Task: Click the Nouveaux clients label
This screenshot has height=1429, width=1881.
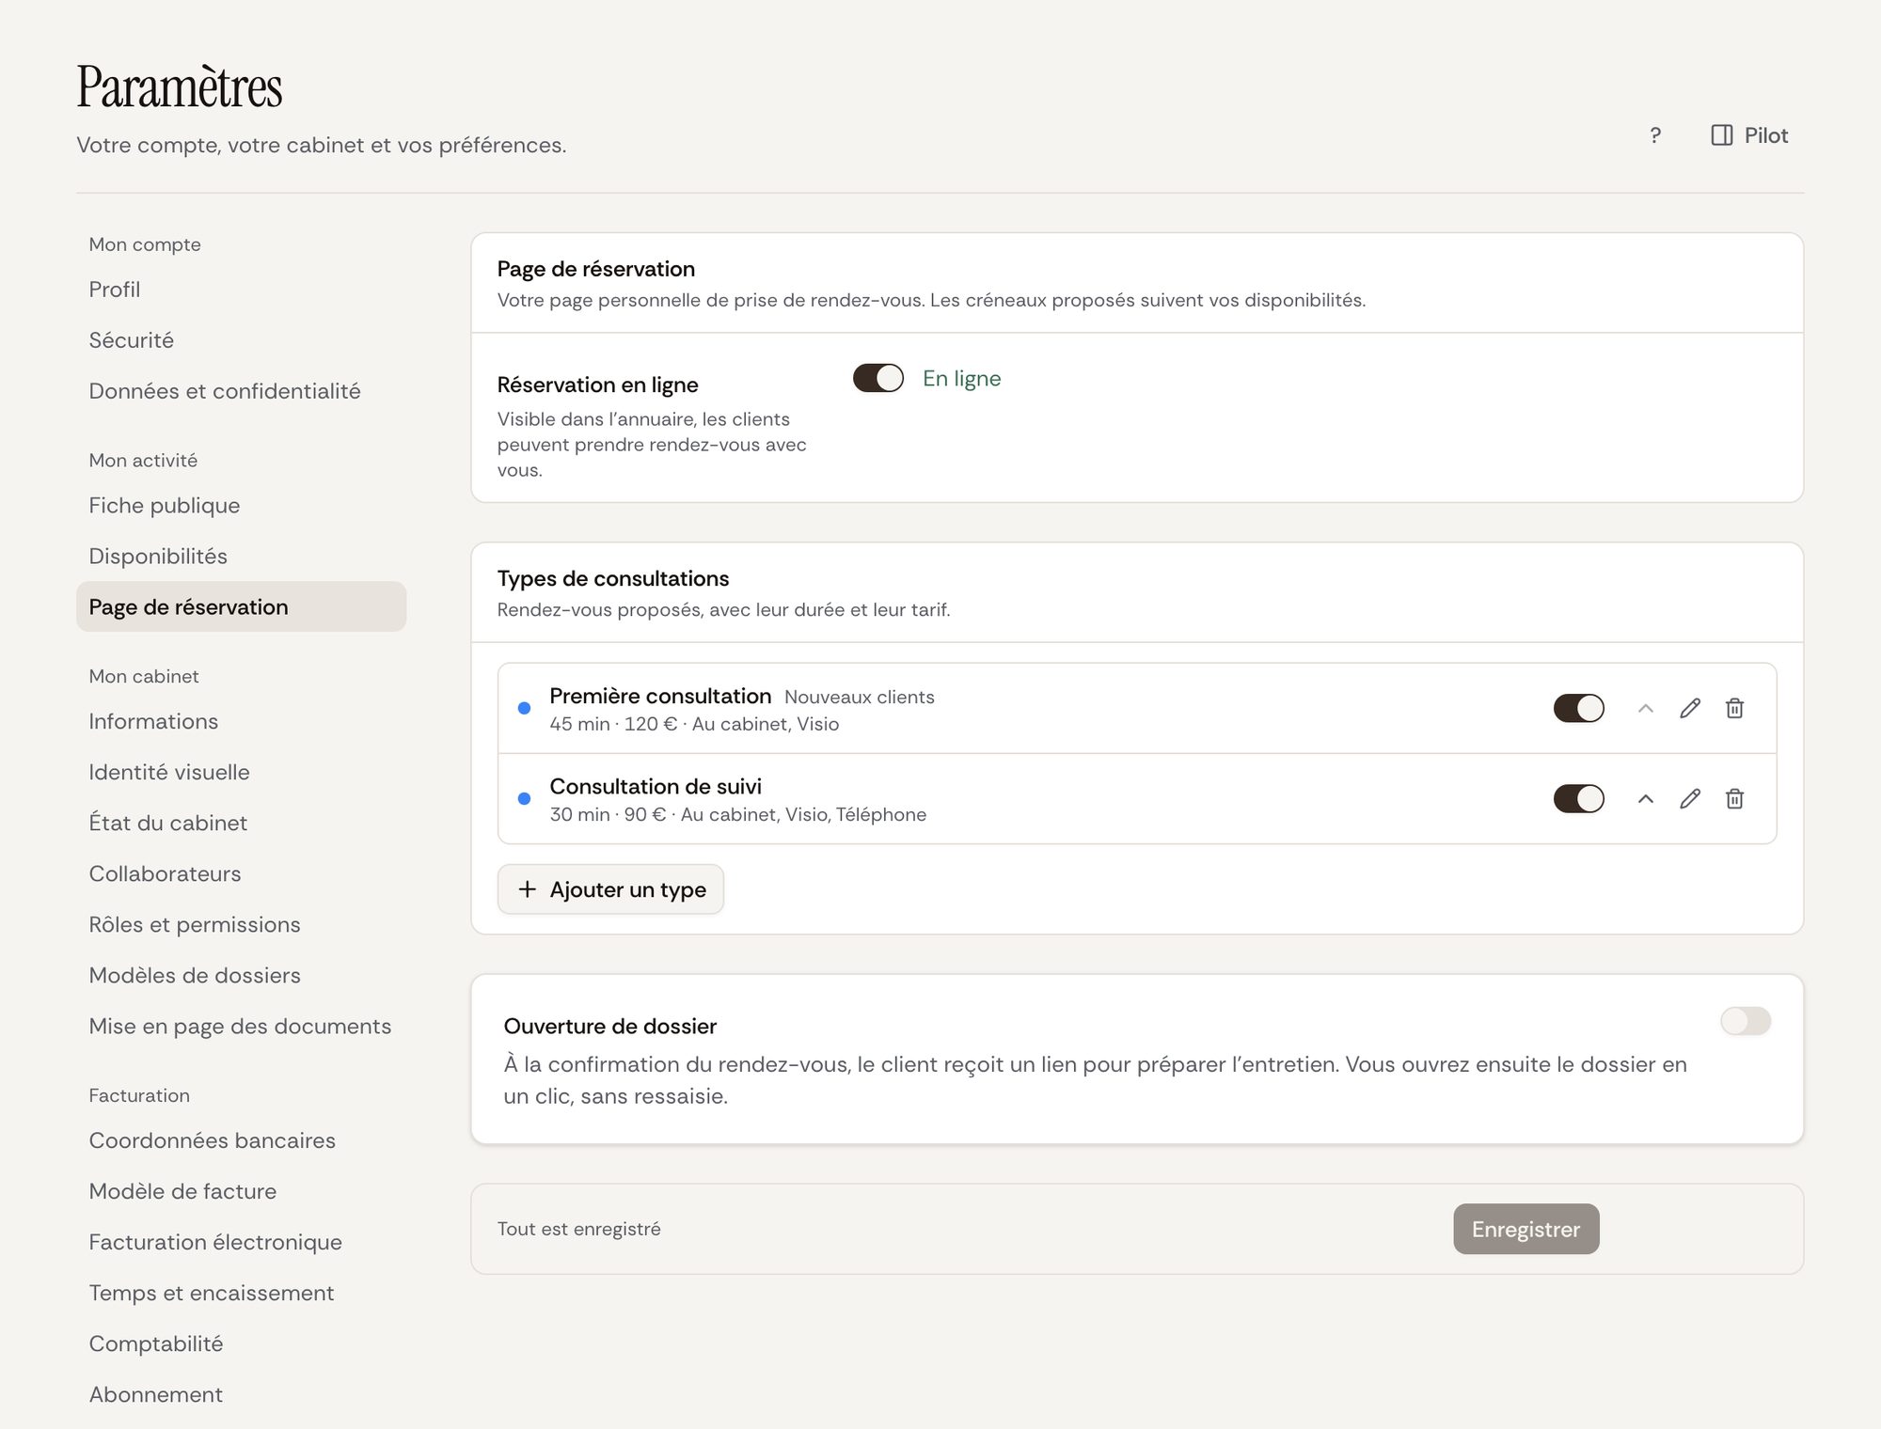Action: point(860,698)
